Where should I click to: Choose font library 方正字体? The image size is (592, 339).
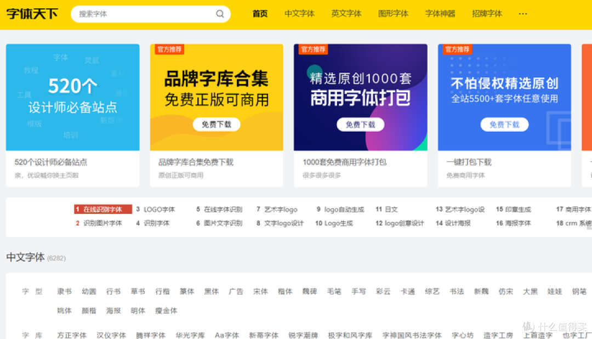click(x=72, y=335)
